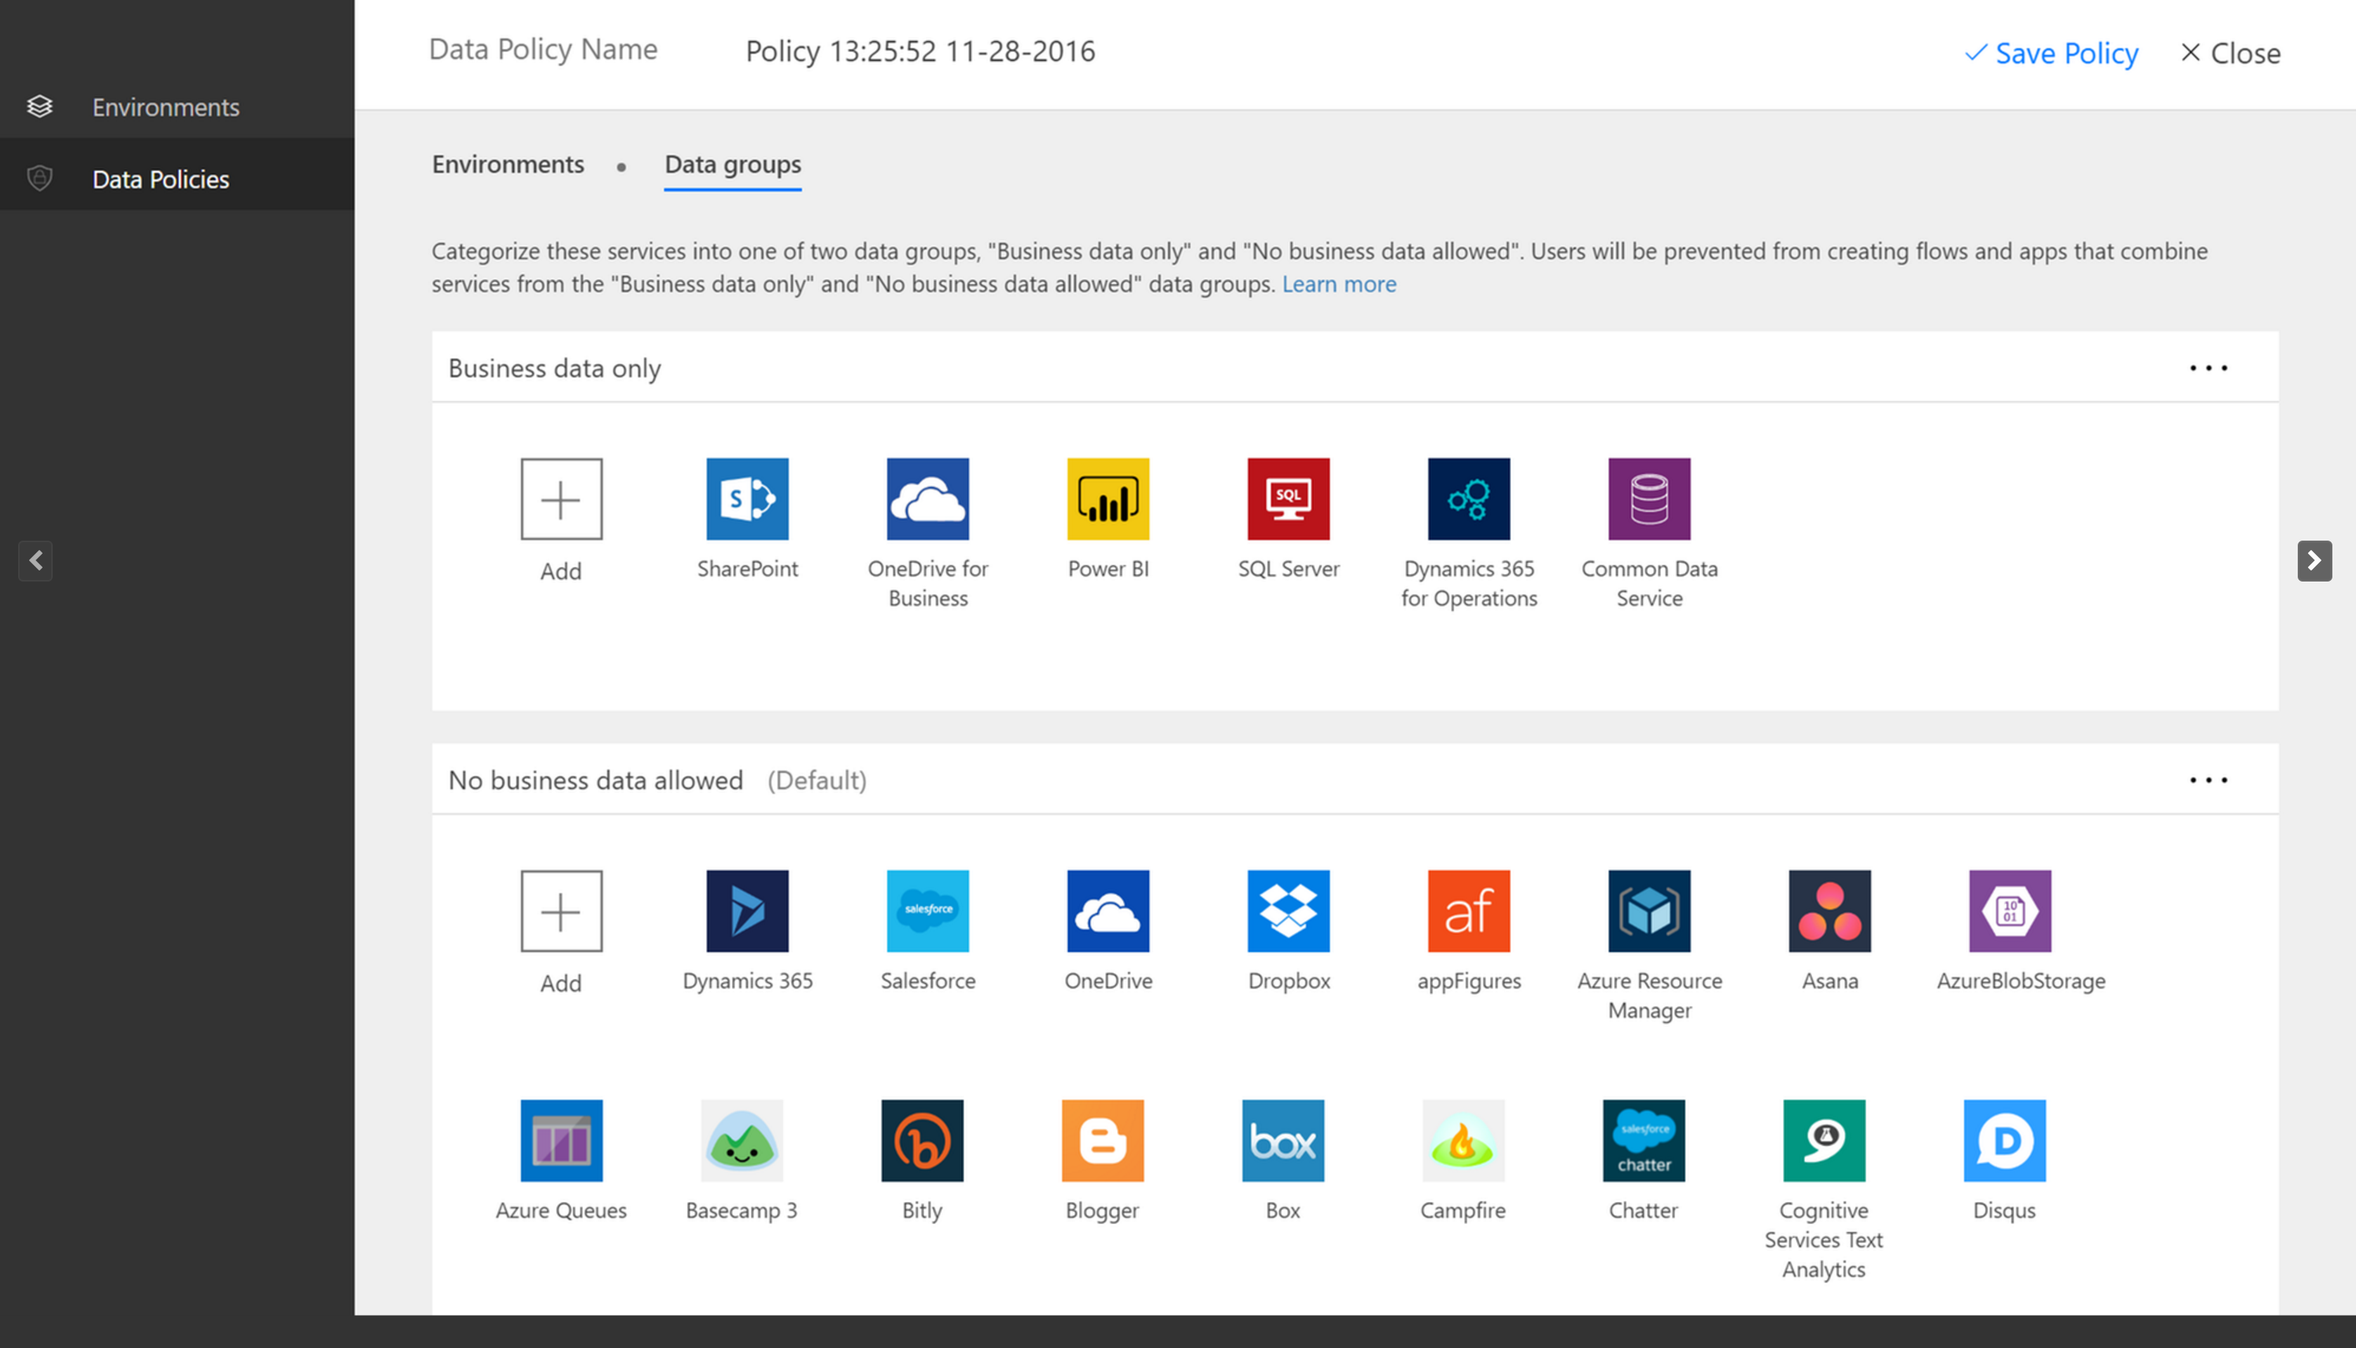Switch to the Environments tab
Image resolution: width=2356 pixels, height=1348 pixels.
click(508, 164)
